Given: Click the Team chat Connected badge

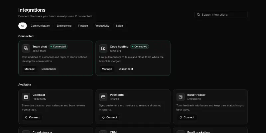Looking at the screenshot, I should [58, 47].
